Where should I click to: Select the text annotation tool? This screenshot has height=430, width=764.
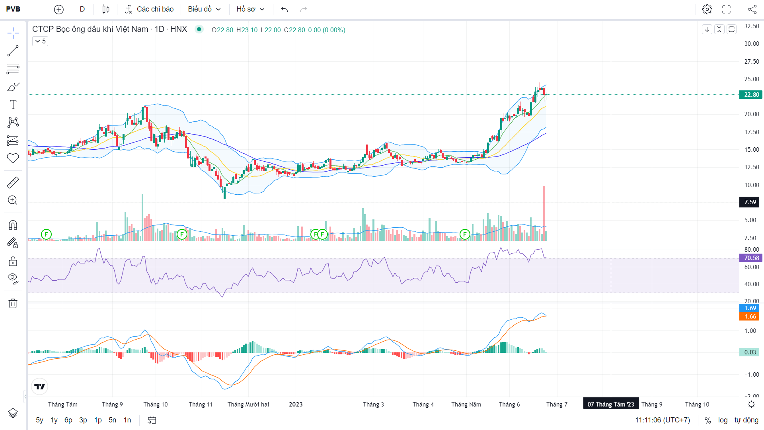coord(13,105)
